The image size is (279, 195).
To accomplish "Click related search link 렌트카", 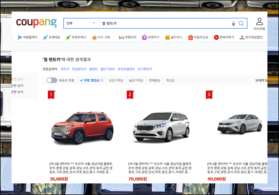I will pos(65,69).
